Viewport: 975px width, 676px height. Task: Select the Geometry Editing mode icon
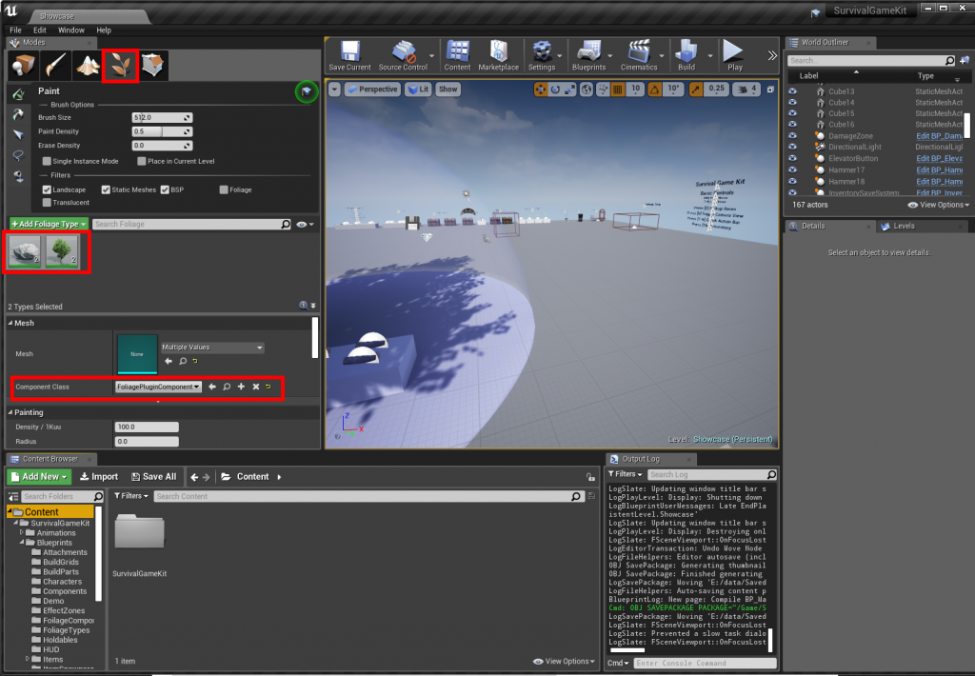coord(153,66)
